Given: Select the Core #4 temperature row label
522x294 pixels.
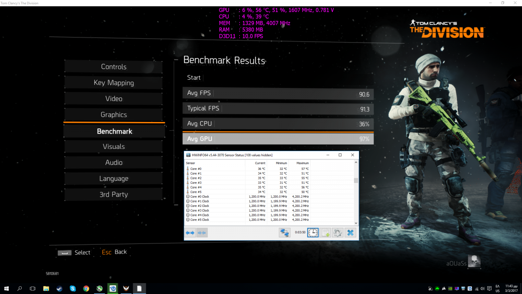Looking at the screenshot, I should coord(196,187).
